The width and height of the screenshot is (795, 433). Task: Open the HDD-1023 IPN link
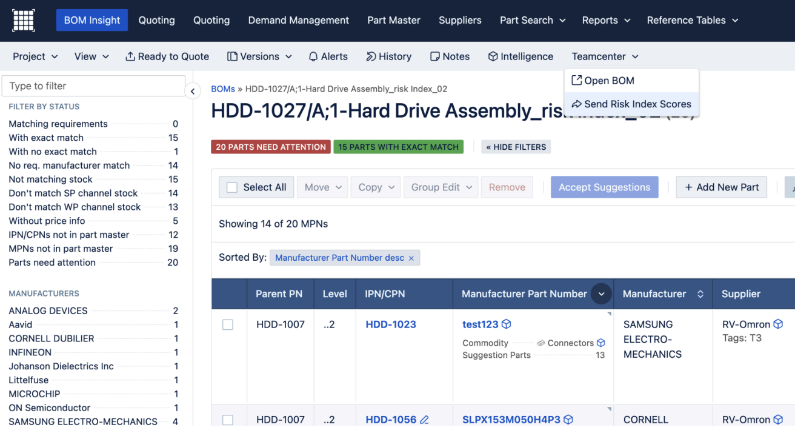coord(391,324)
